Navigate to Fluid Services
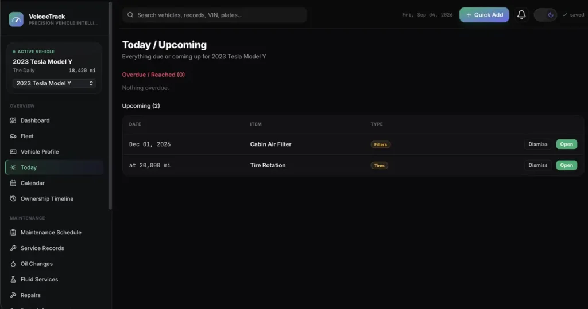This screenshot has height=309, width=588. tap(55, 279)
